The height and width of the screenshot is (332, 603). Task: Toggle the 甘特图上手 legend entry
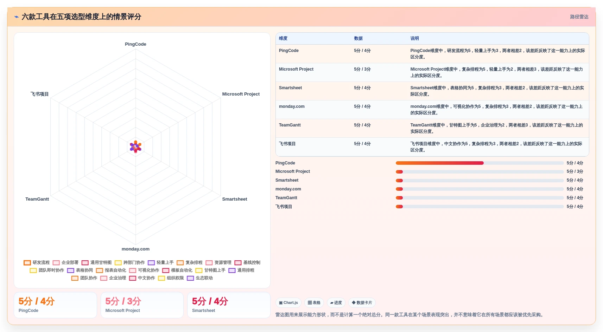pyautogui.click(x=210, y=270)
